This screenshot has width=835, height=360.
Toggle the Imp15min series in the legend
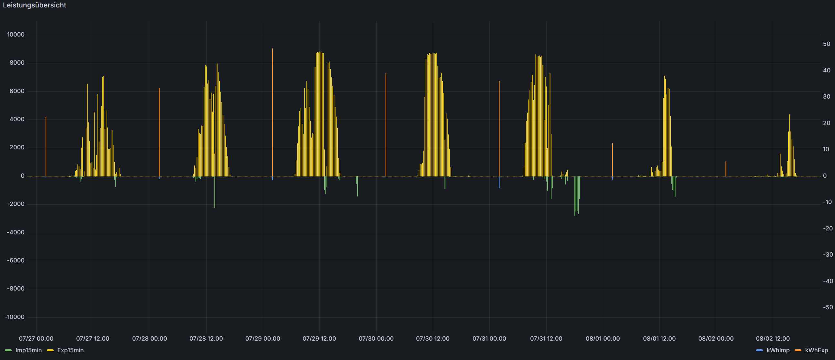pyautogui.click(x=28, y=350)
